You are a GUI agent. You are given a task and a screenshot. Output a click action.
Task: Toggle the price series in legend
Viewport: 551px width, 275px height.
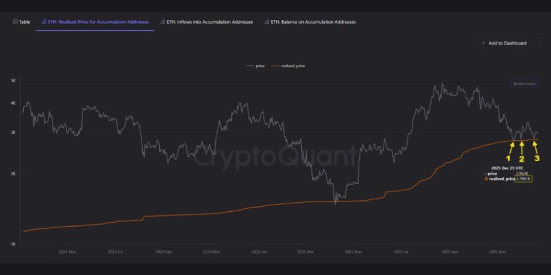coord(260,65)
